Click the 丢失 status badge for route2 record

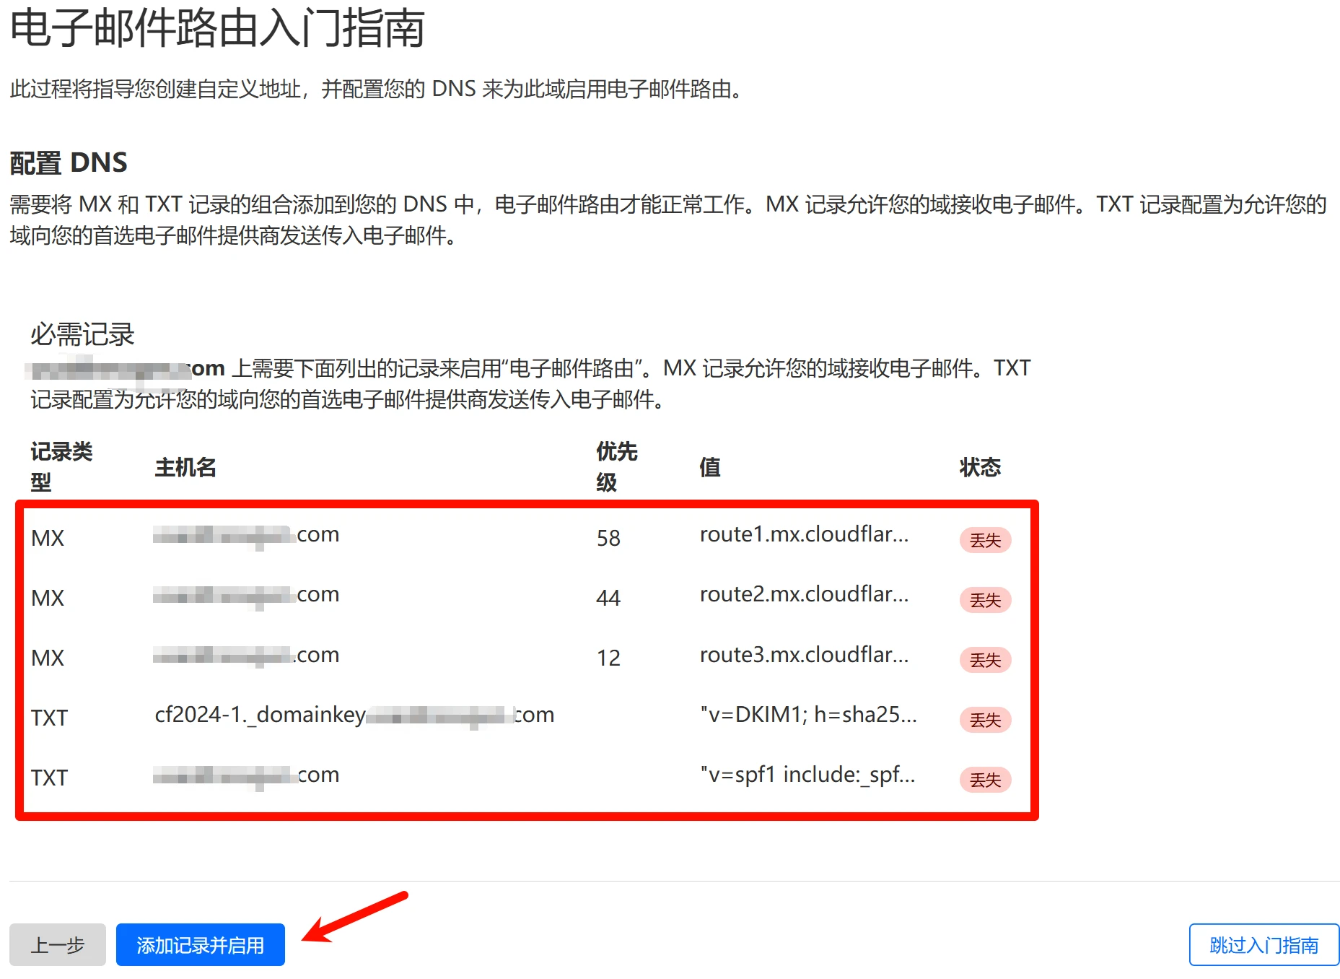click(985, 600)
